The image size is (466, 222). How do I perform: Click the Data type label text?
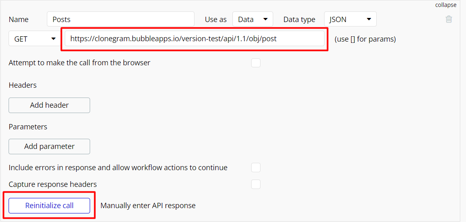coord(299,19)
